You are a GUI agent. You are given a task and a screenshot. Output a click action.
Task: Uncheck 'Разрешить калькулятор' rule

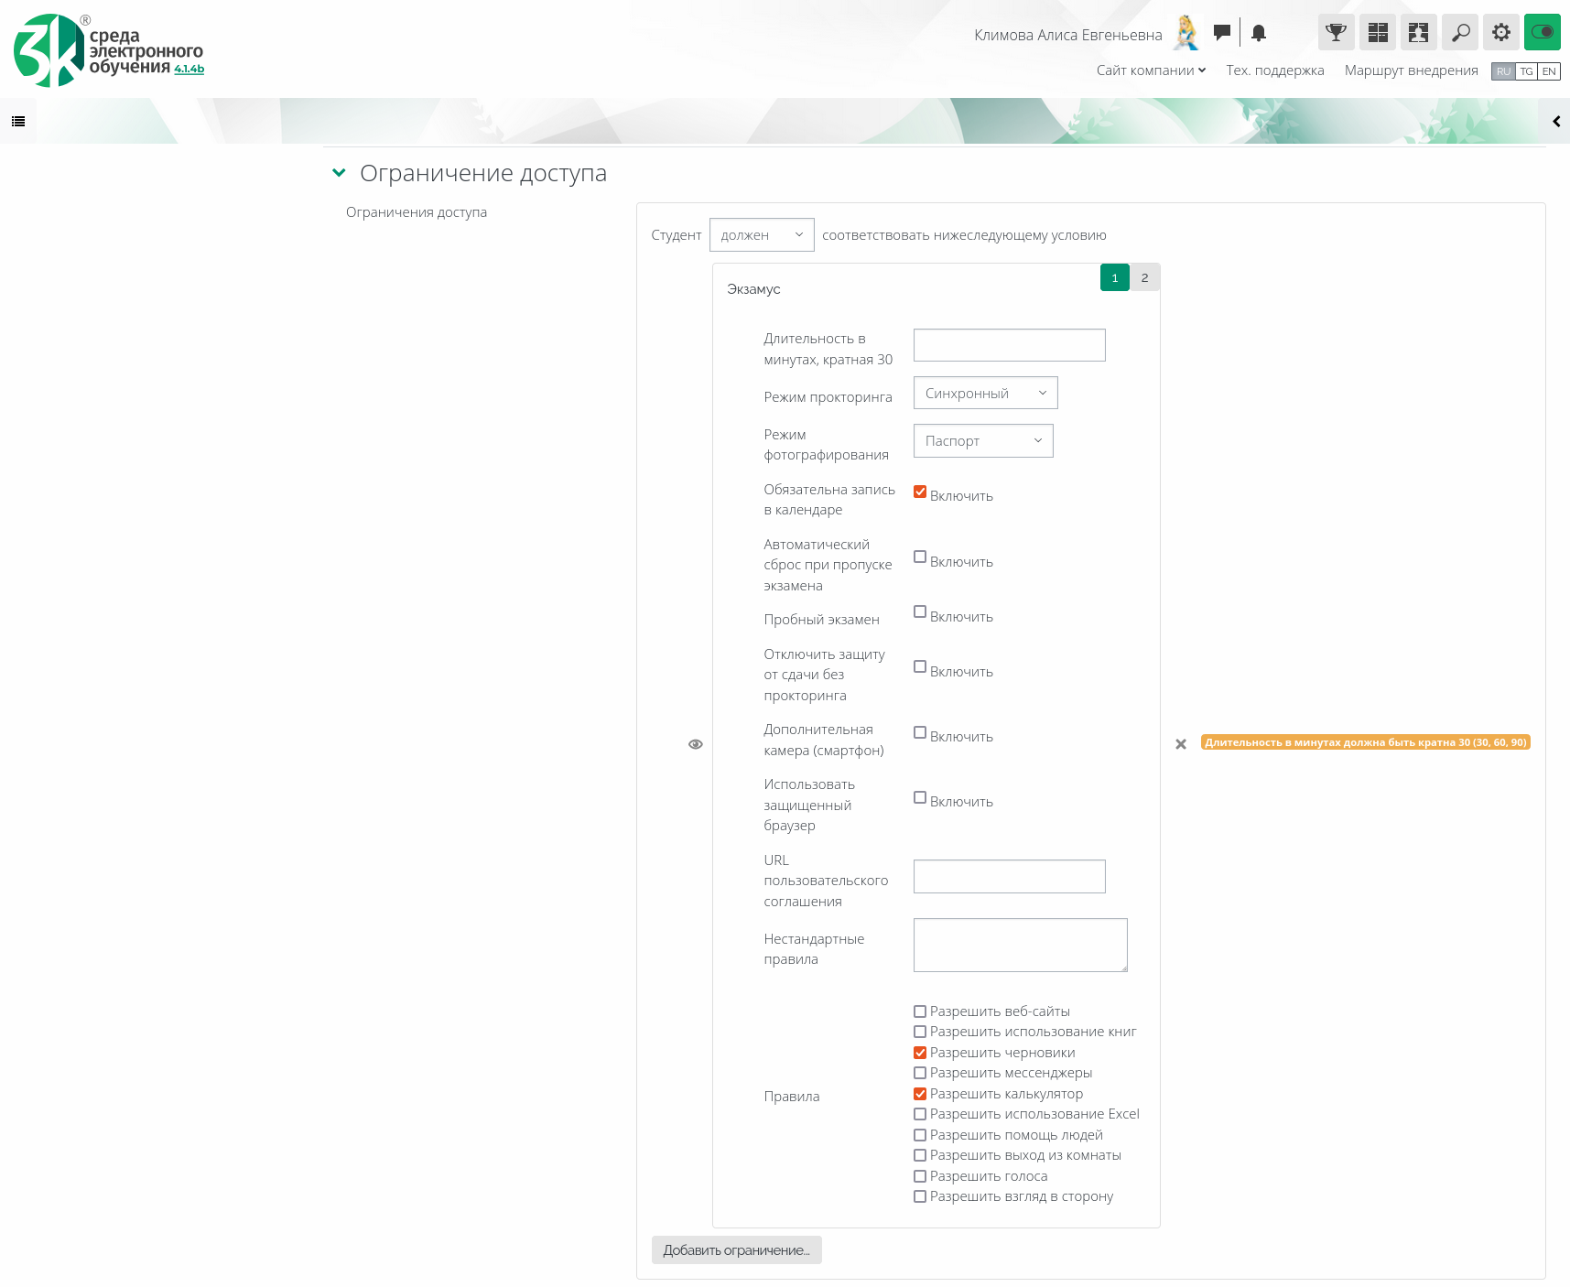tap(920, 1094)
